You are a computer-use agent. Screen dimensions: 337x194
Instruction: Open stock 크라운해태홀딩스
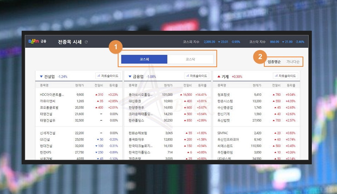click(140, 114)
